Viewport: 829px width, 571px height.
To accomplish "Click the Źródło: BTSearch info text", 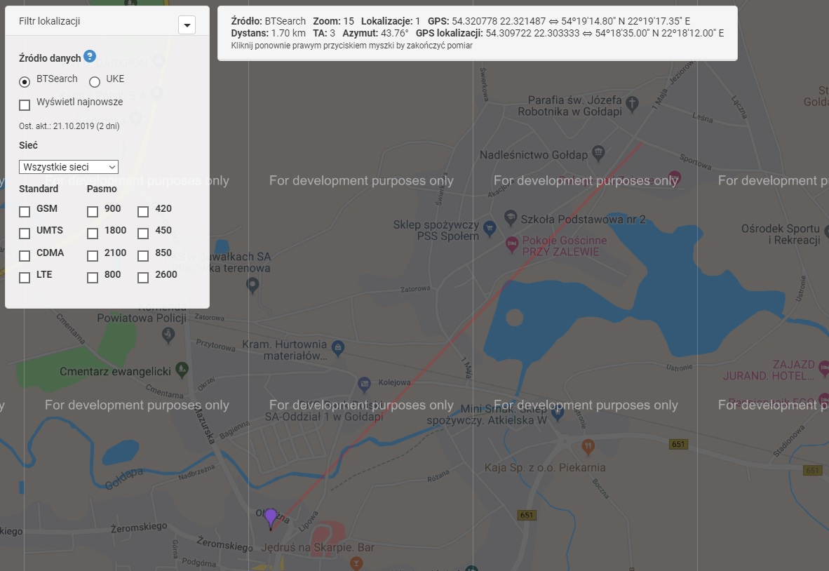I will click(x=268, y=21).
